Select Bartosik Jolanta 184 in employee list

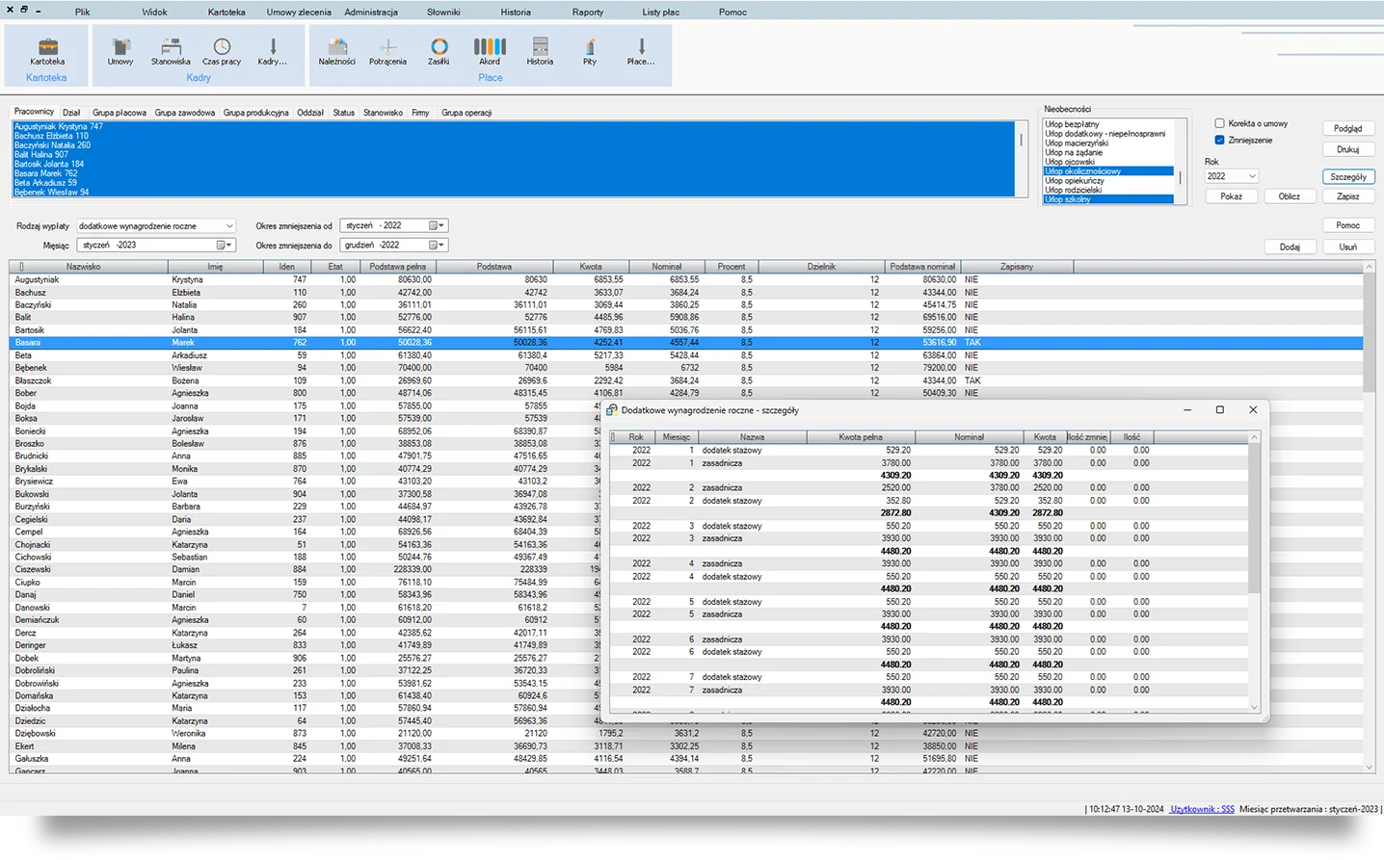tap(514, 164)
